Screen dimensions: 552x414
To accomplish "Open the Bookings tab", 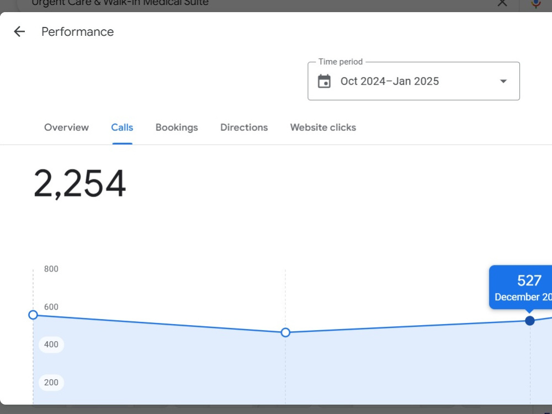I will [177, 128].
